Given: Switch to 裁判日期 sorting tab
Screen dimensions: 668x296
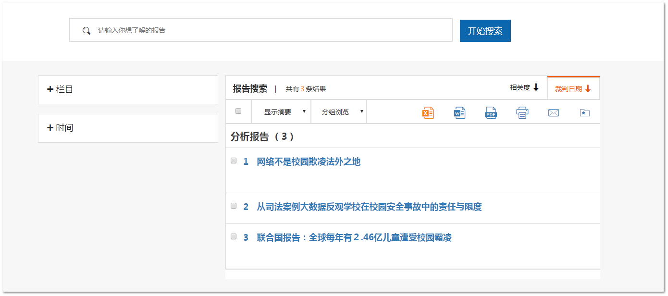Looking at the screenshot, I should pos(573,89).
